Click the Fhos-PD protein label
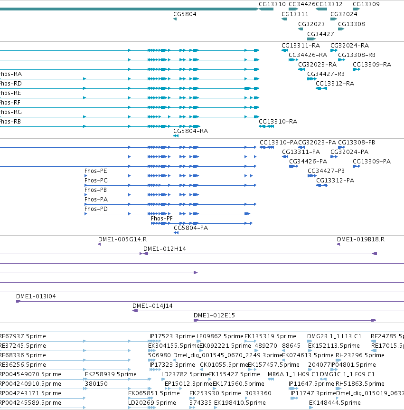This screenshot has height=410, width=404. (96, 209)
